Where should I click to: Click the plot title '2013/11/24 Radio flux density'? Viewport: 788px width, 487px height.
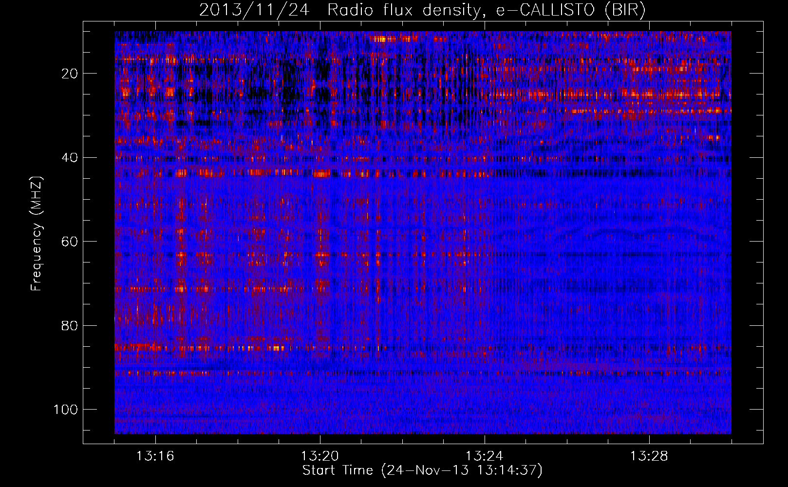click(422, 10)
